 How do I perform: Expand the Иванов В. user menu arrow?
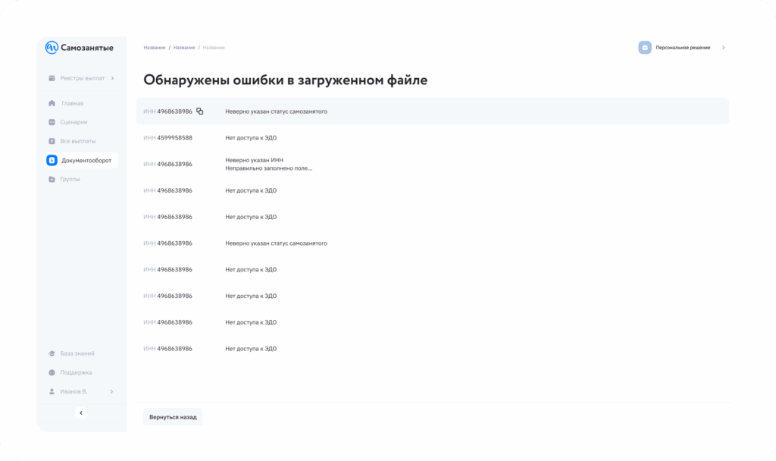pyautogui.click(x=111, y=391)
